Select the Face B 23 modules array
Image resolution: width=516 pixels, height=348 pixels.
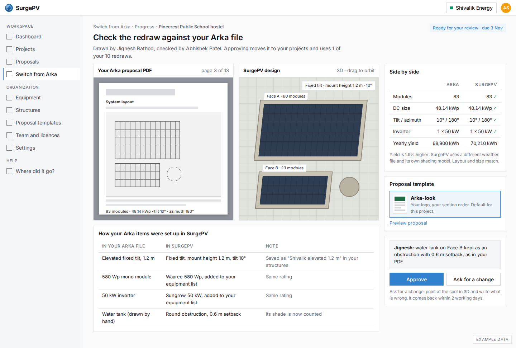coord(294,190)
